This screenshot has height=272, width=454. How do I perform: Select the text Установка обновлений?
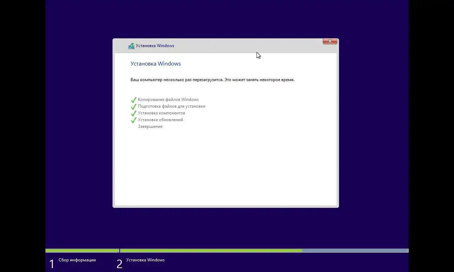point(160,120)
